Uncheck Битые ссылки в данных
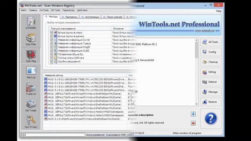251x141 pixels. 51,36
